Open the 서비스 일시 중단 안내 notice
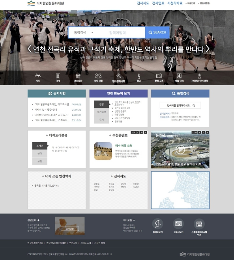The height and width of the screenshot is (260, 234). coord(46,110)
